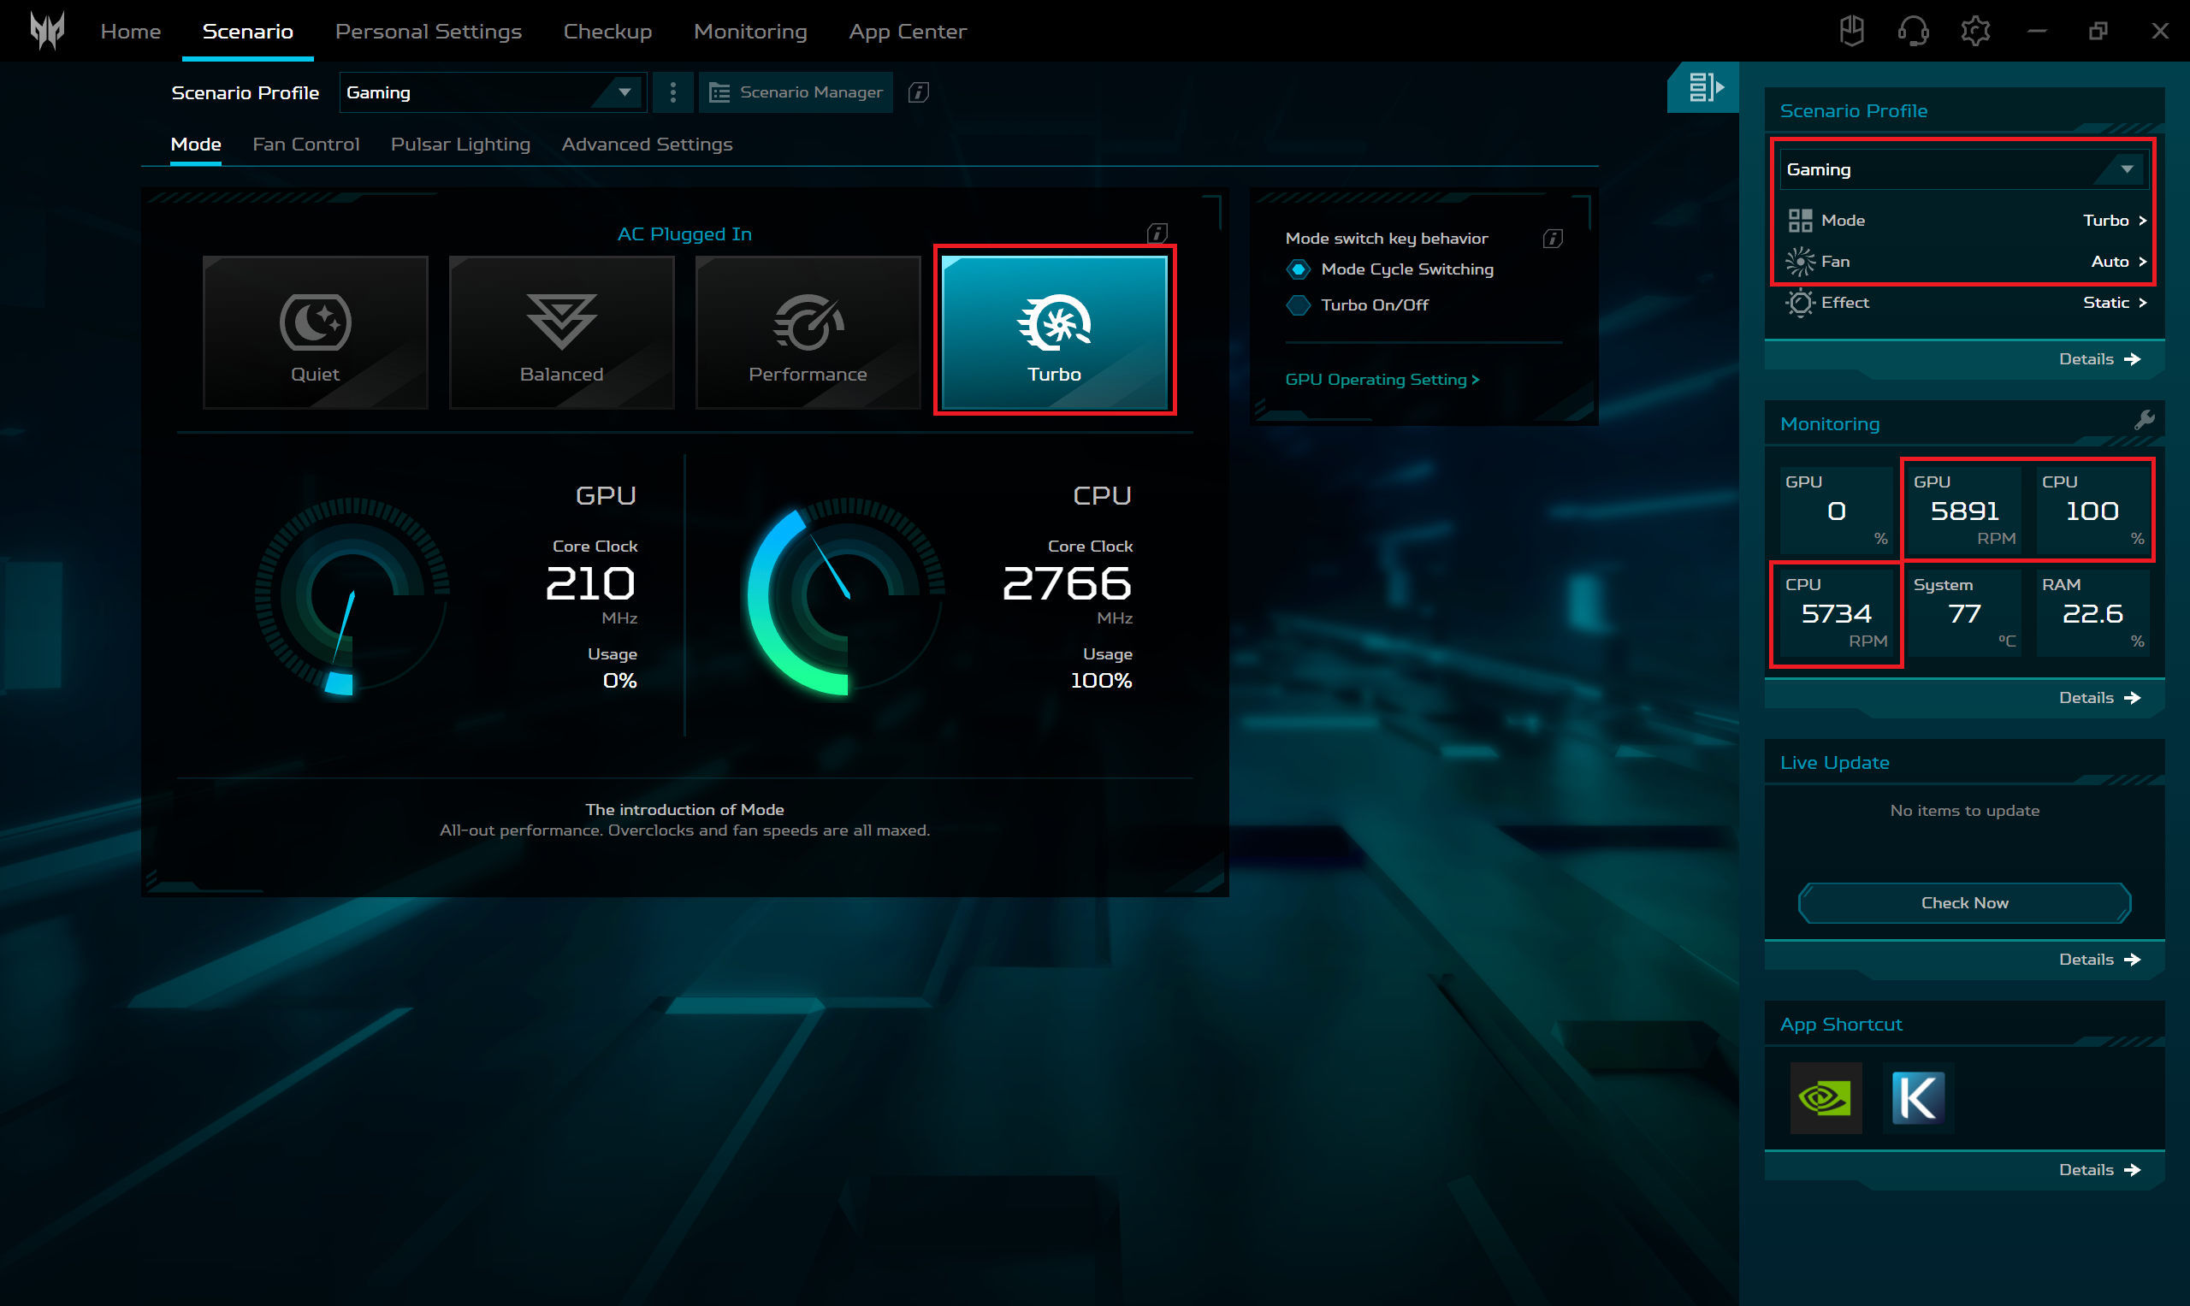
Task: Open the Pulsar Lighting tab
Action: (x=459, y=144)
